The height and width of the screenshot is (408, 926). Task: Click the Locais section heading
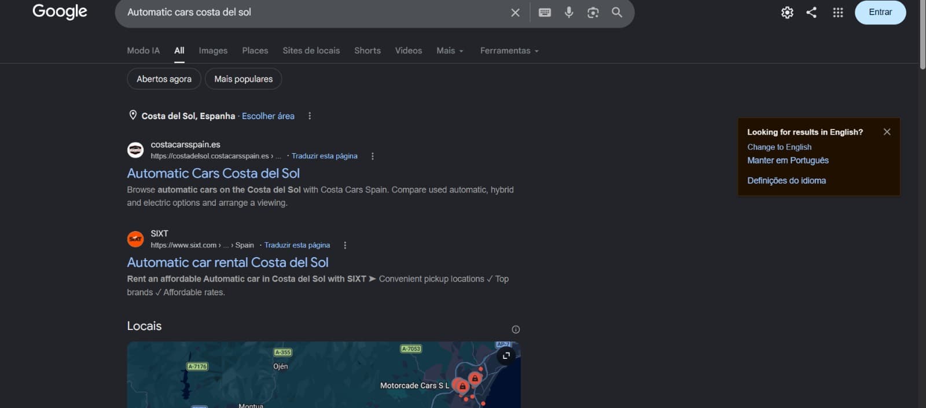coord(144,326)
